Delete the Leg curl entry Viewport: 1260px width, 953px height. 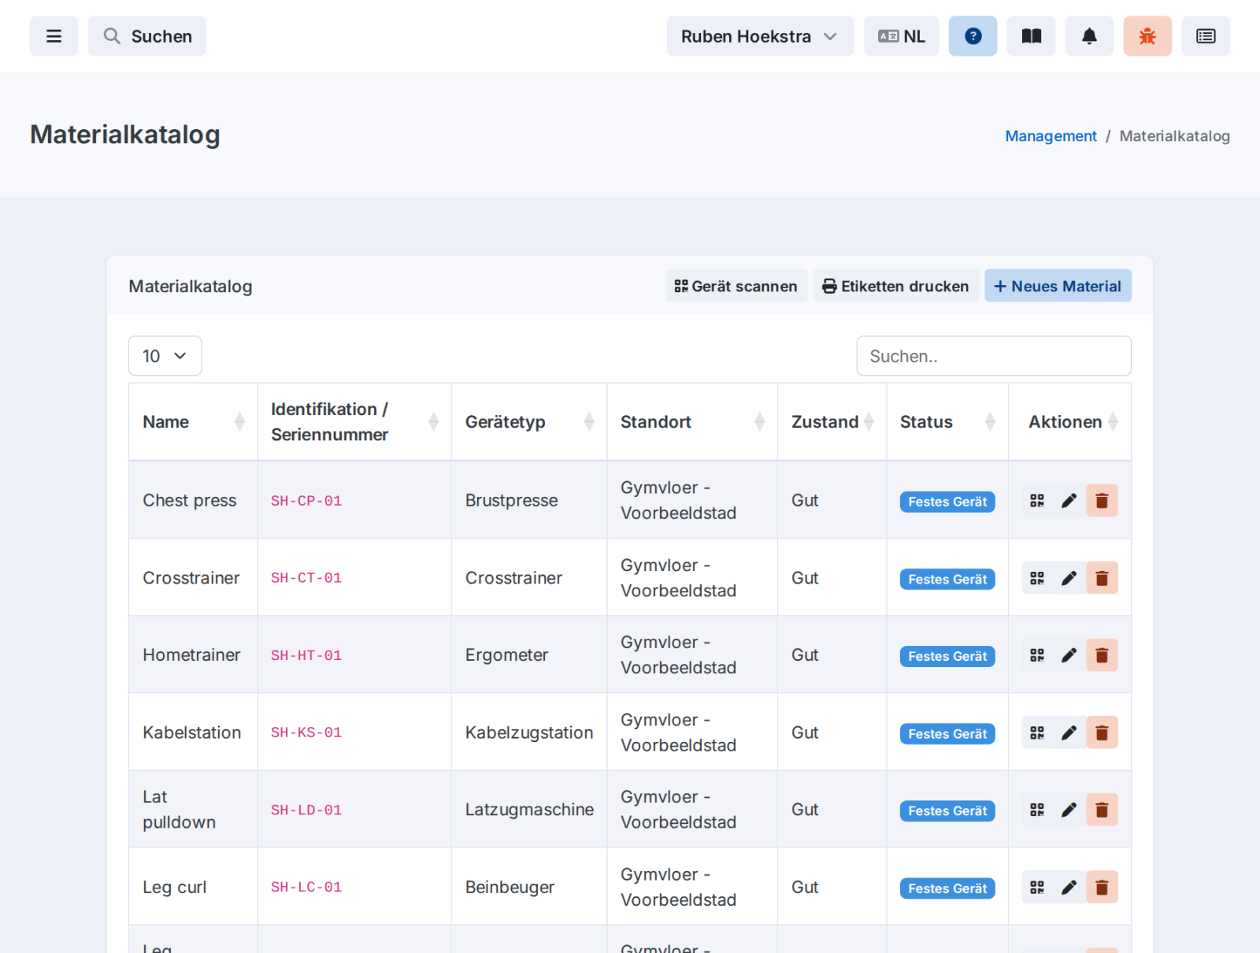tap(1102, 887)
